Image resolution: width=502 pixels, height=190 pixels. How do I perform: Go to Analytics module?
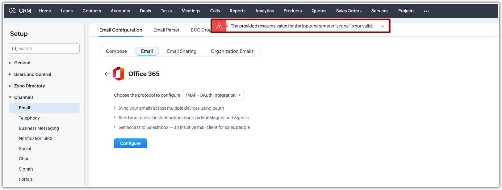coord(265,11)
